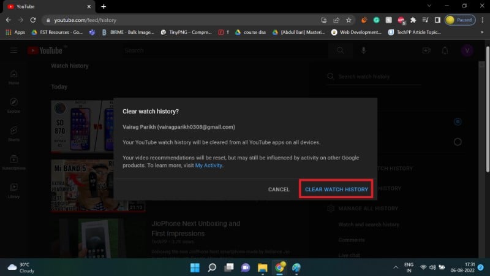Open the Abdul Bari Mastering bookmark

(298, 32)
